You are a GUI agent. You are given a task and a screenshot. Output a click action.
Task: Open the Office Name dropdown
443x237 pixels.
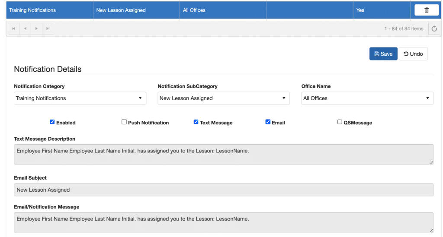(x=367, y=98)
